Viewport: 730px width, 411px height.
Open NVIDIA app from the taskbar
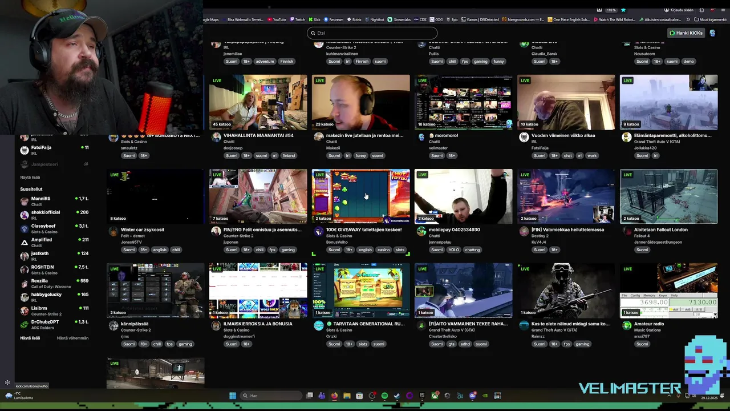pyautogui.click(x=485, y=396)
